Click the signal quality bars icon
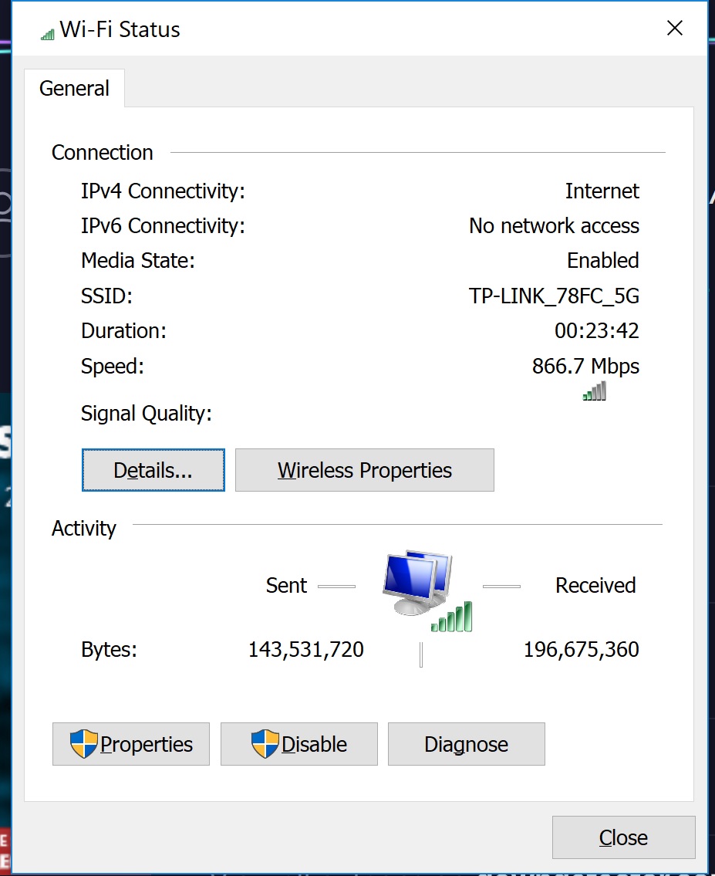The width and height of the screenshot is (715, 876). coord(595,392)
